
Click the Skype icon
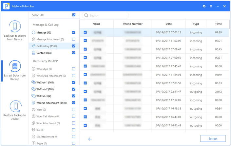(34, 143)
